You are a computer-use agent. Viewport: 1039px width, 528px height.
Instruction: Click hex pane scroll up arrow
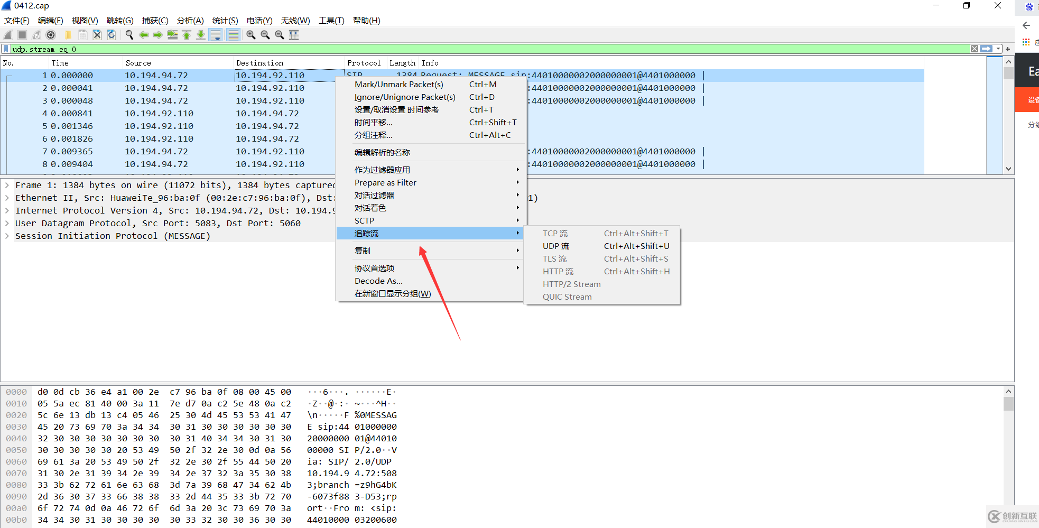[x=1008, y=392]
